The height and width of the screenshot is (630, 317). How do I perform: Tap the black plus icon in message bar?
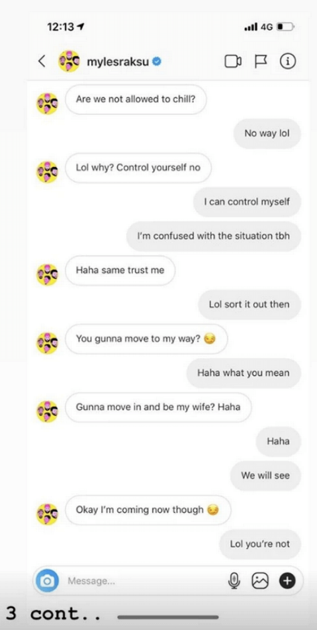click(x=288, y=581)
